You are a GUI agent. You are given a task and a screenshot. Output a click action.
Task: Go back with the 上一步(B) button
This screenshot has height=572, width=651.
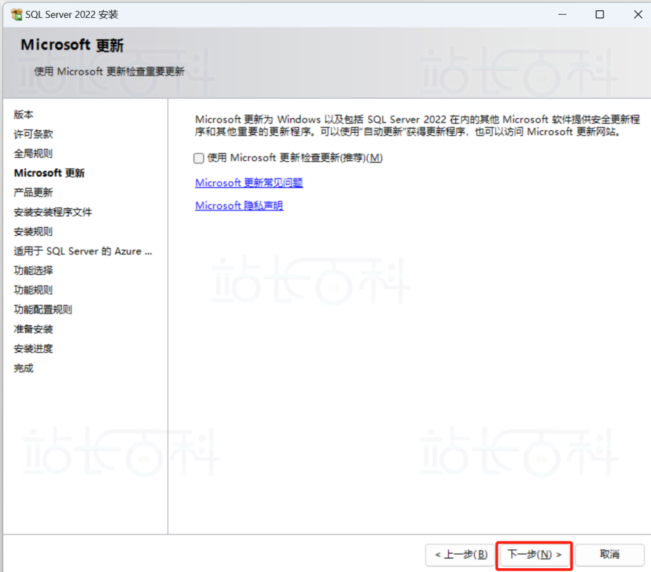pyautogui.click(x=460, y=555)
